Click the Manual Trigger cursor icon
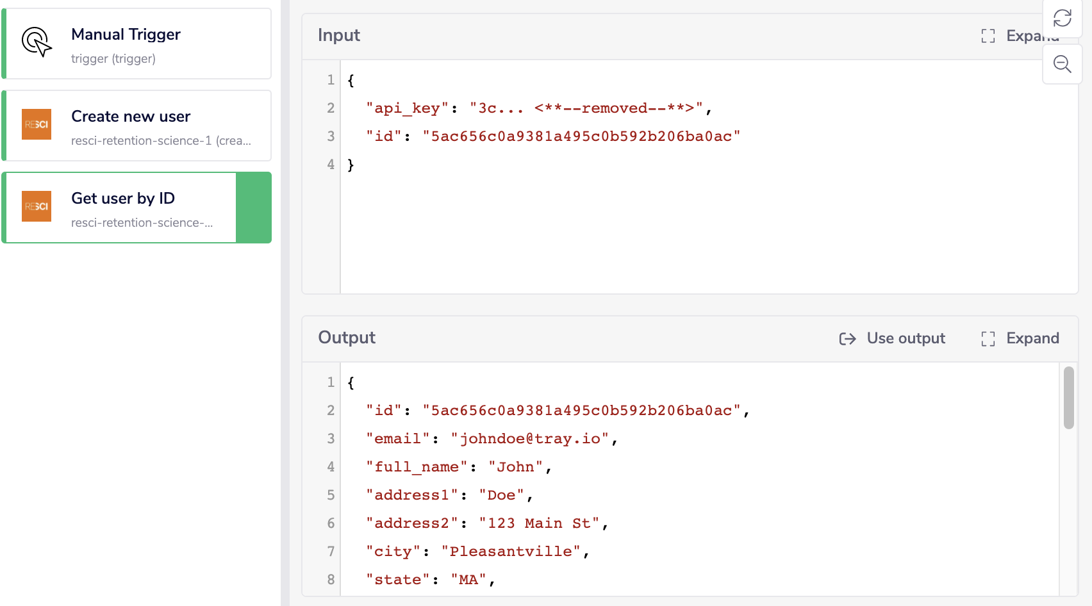 coord(37,42)
